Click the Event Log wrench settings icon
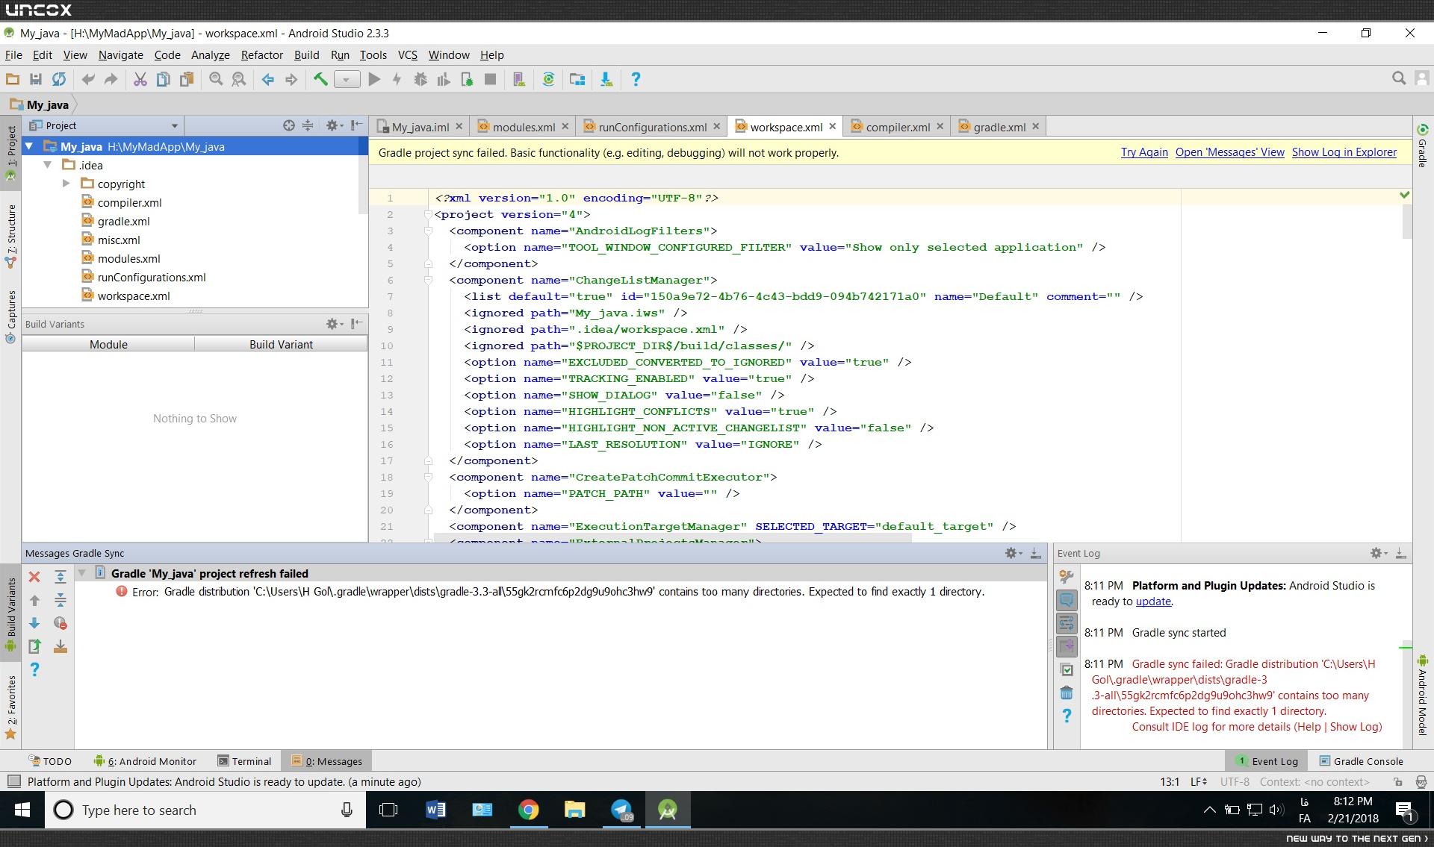This screenshot has height=847, width=1434. (1067, 576)
